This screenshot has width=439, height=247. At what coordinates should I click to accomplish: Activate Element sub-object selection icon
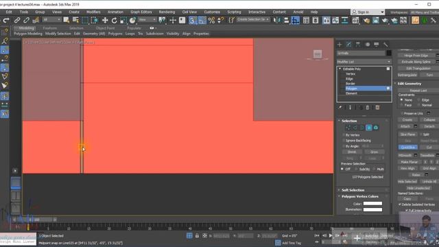click(376, 128)
